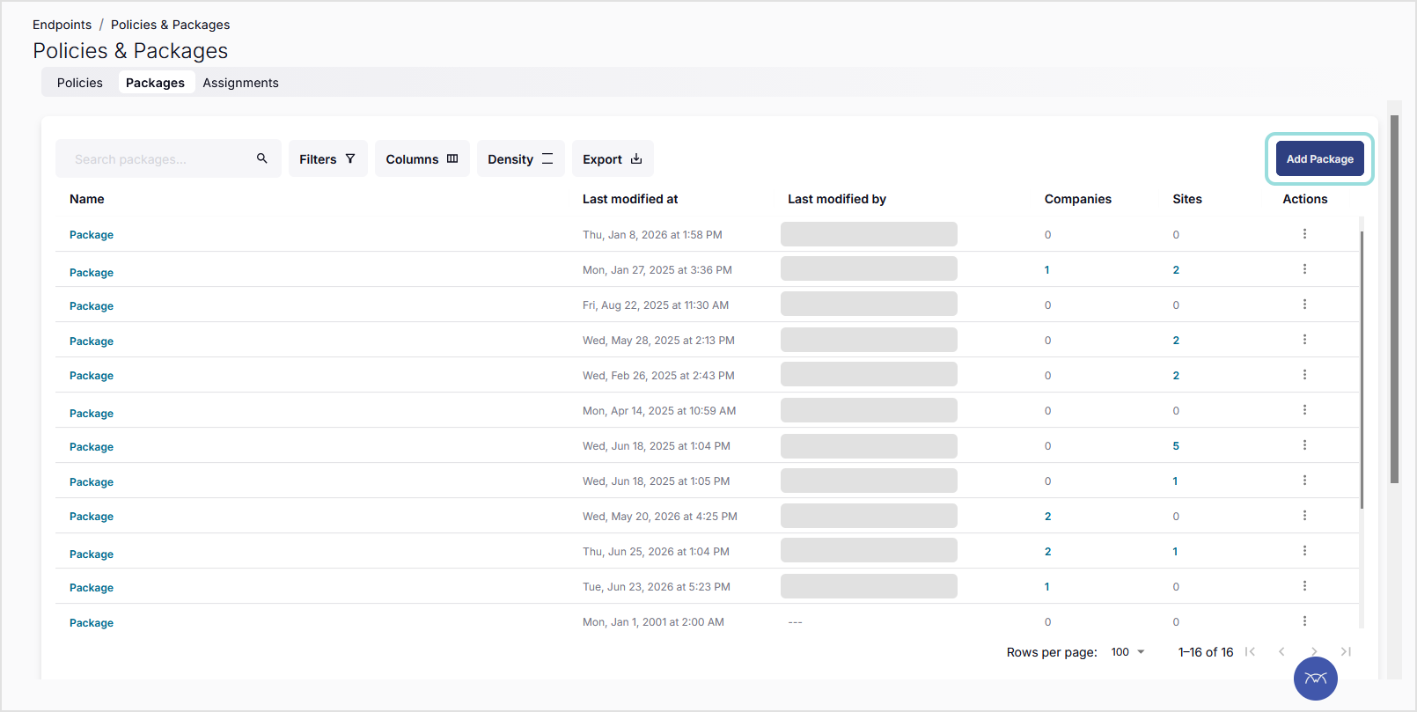Sort by Last modified at column
The height and width of the screenshot is (712, 1417).
point(630,199)
